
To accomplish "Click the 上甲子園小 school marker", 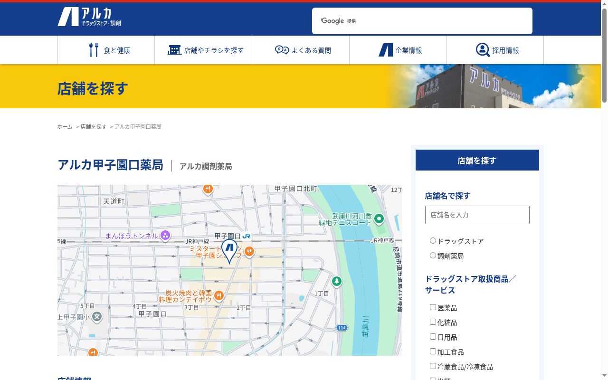I will click(97, 317).
